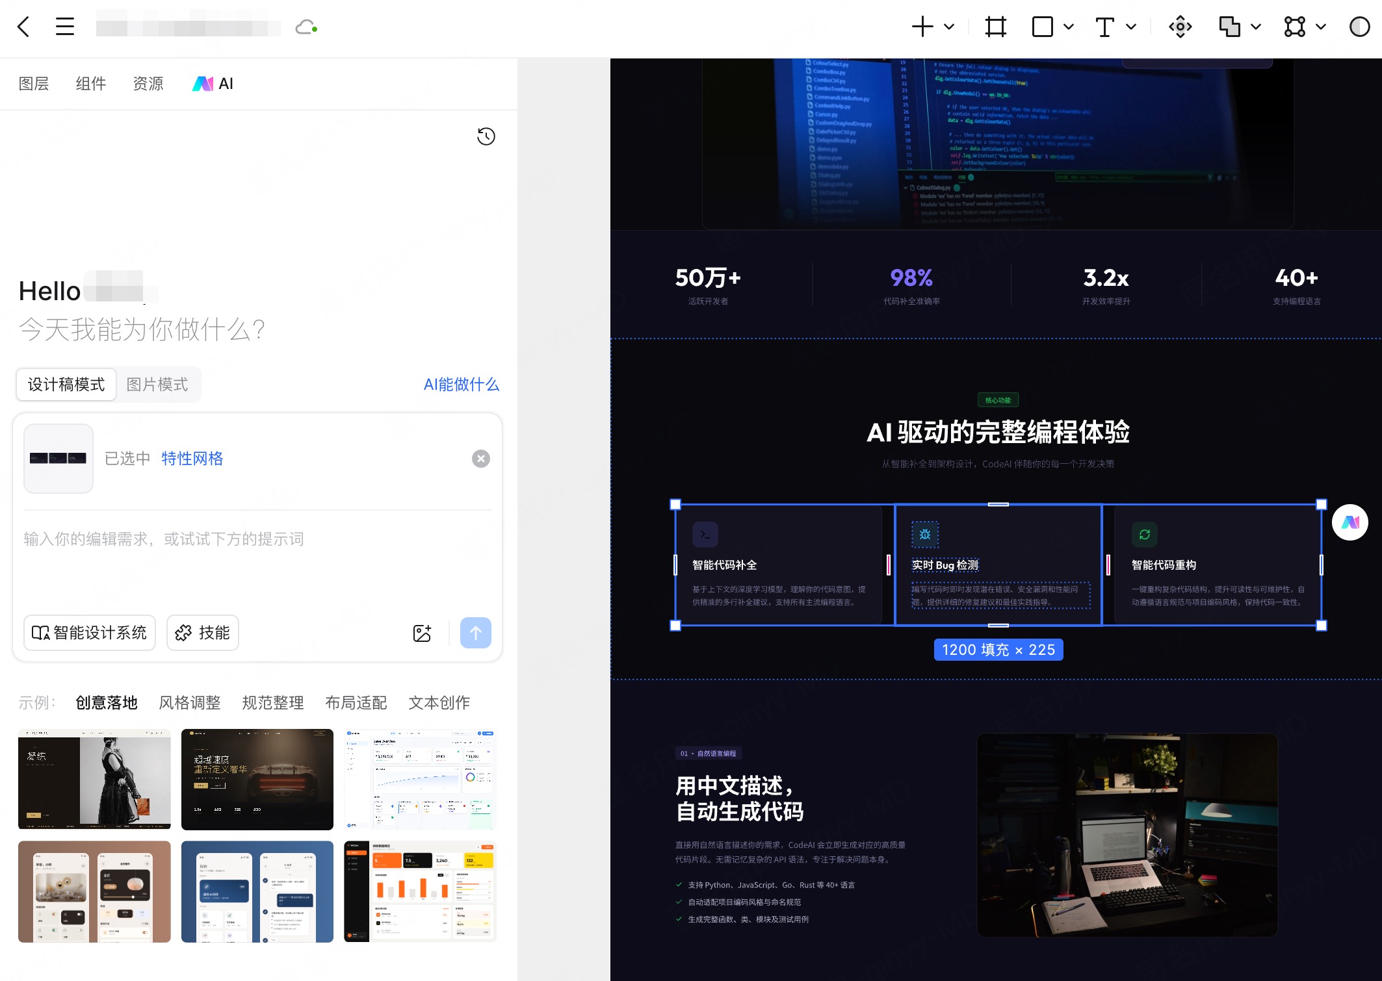
Task: Click the dark desk laptop photo
Action: tap(1127, 835)
